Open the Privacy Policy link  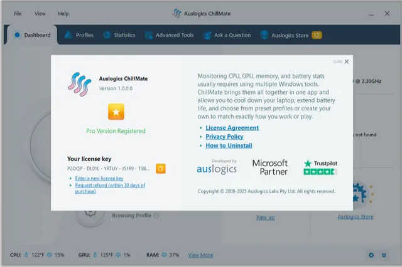click(x=224, y=137)
